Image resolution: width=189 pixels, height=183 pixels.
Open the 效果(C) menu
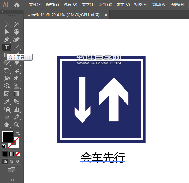(123, 5)
